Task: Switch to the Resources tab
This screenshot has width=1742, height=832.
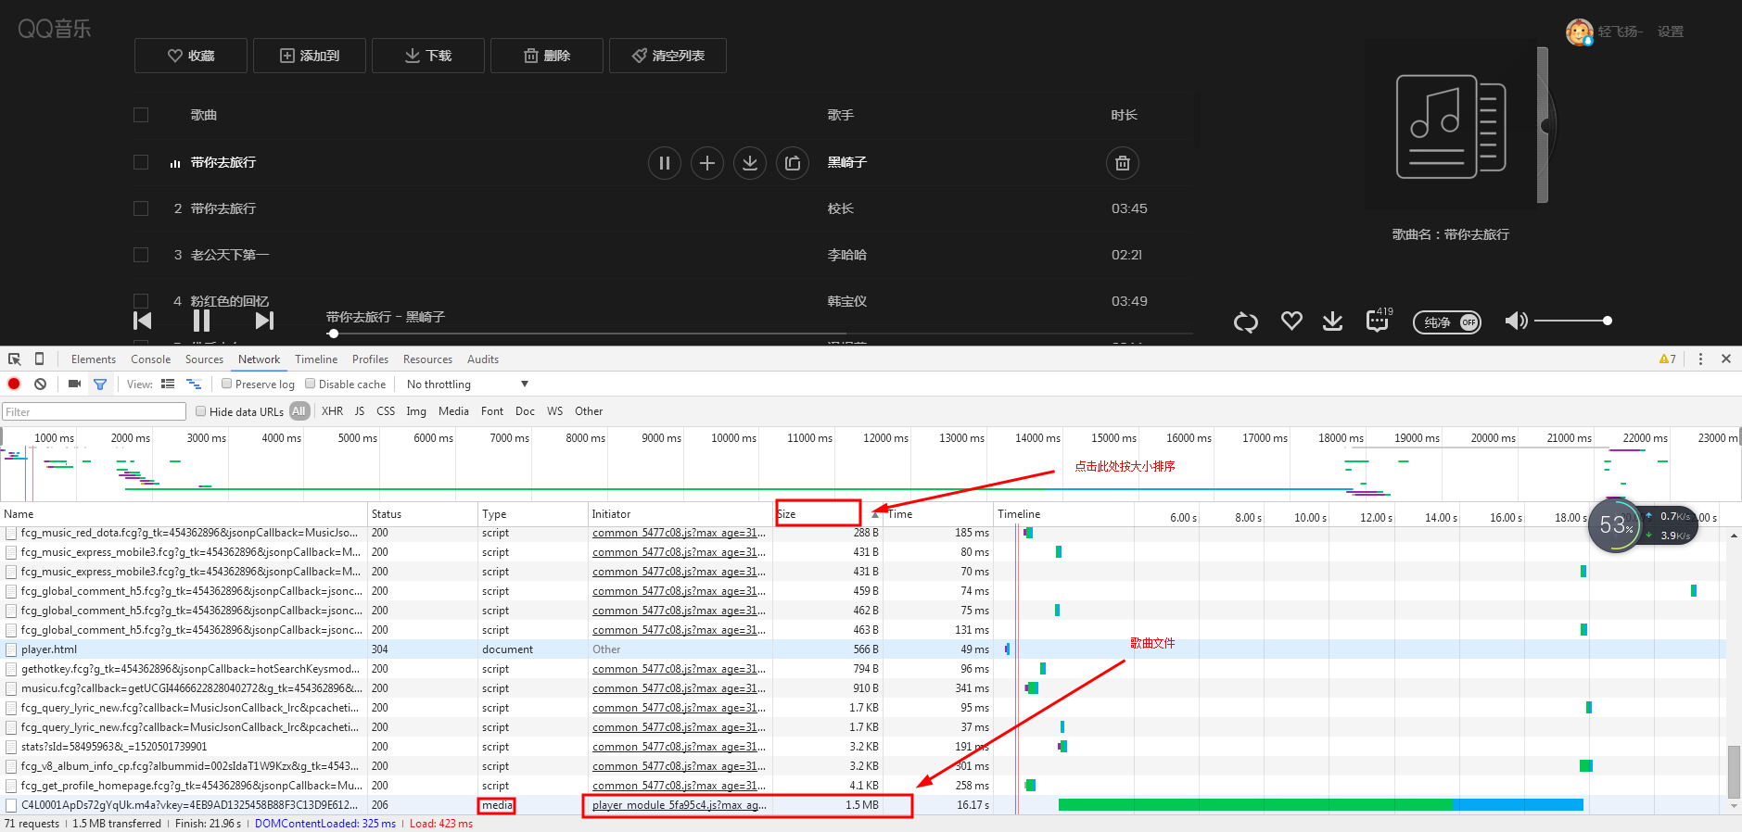Action: (427, 359)
